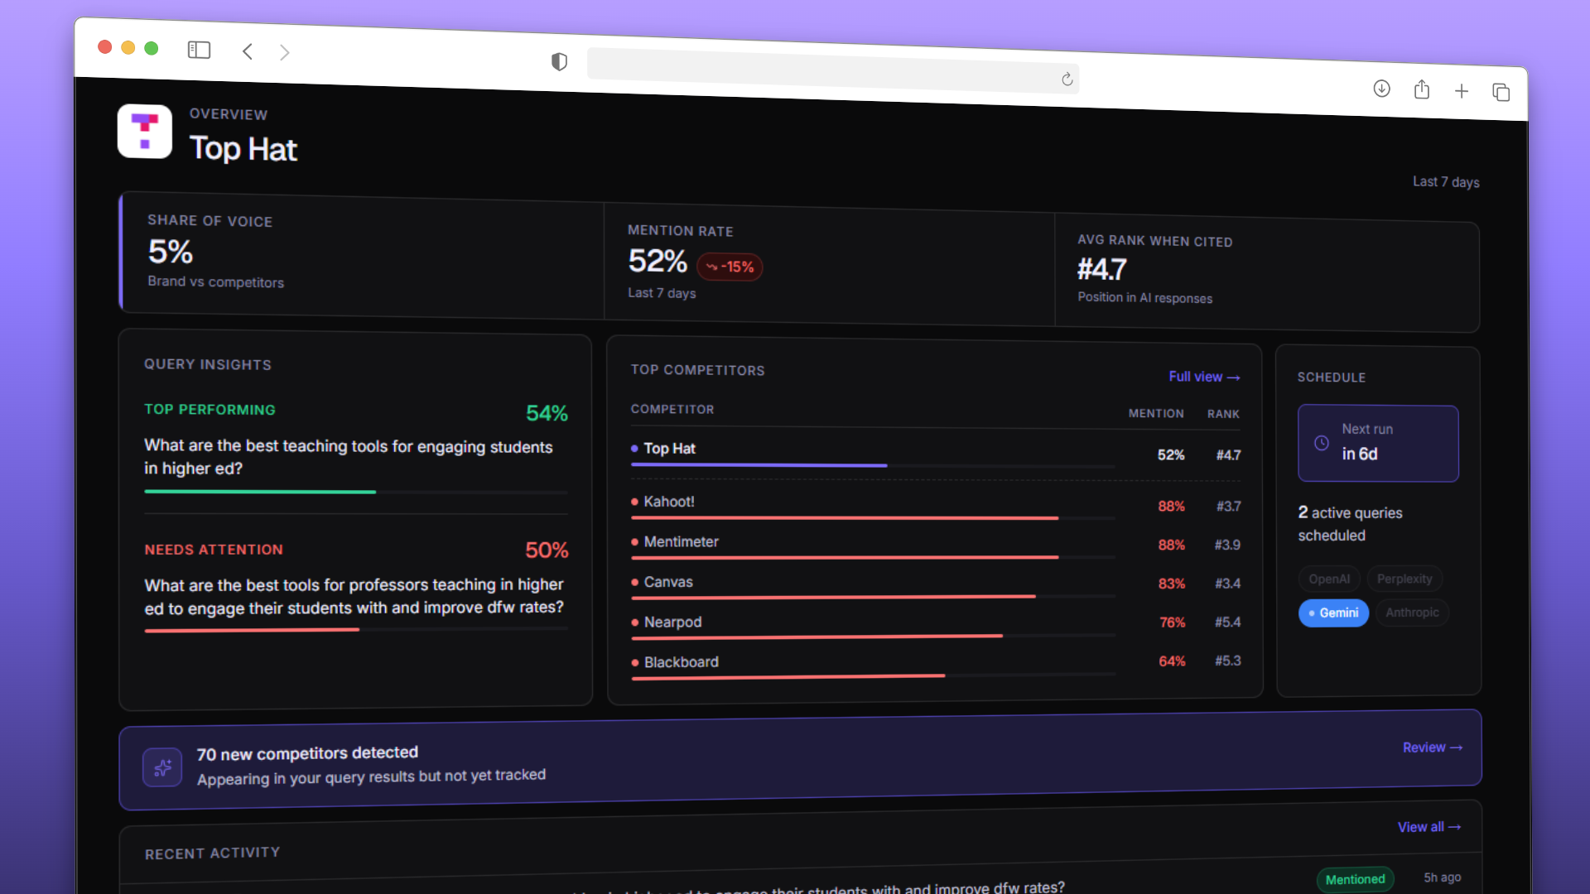Screen dimensions: 1590x894
Task: Toggle the browser sidebar panel icon
Action: [199, 50]
